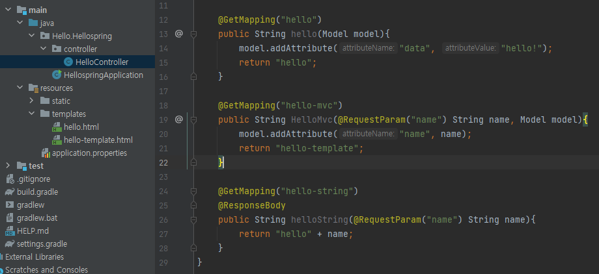Screen dimensions: 599x274
Task: Open hello-template.html file
Action: pyautogui.click(x=98, y=140)
